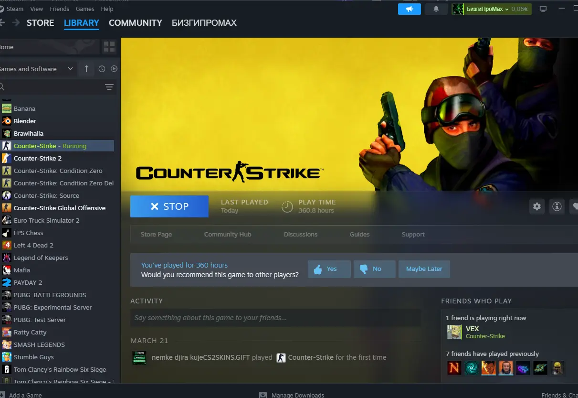Open the БИЗГИПРОМАХ profile tab
578x398 pixels.
[204, 22]
